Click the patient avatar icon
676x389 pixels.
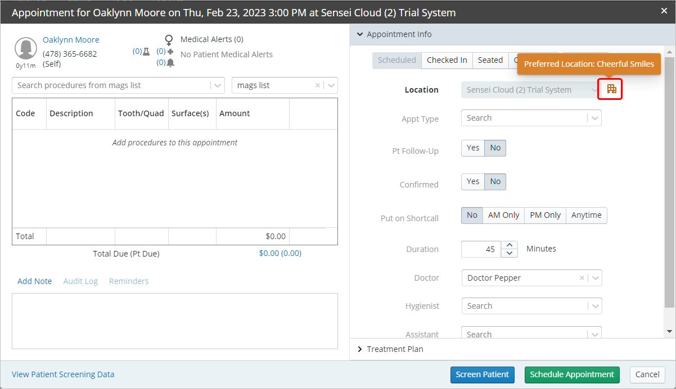pos(26,48)
